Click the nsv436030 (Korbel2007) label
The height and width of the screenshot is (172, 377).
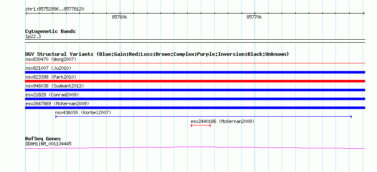(x=83, y=112)
